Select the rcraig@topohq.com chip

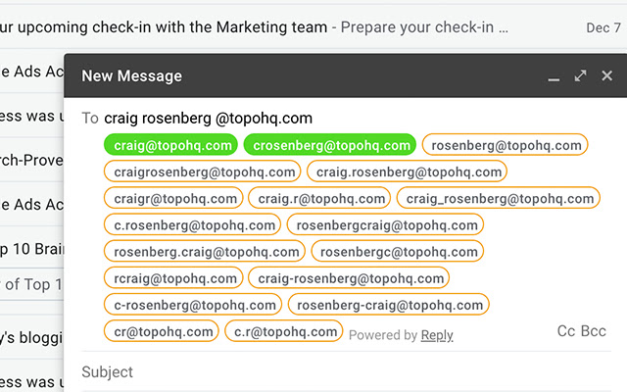[x=174, y=277]
